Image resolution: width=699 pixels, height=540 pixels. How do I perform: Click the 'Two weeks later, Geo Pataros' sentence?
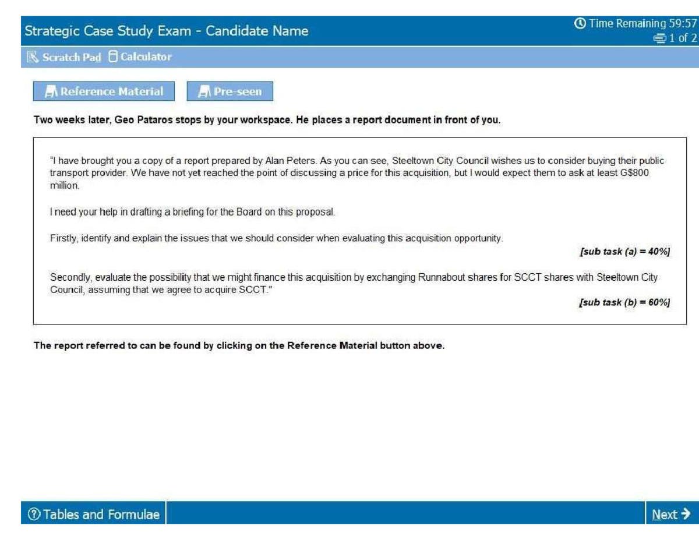click(x=267, y=121)
